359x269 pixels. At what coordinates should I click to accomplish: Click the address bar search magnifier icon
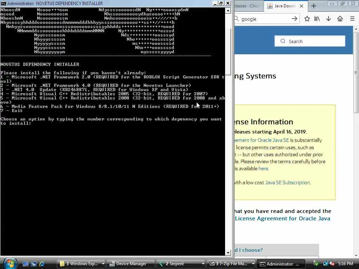(x=237, y=19)
